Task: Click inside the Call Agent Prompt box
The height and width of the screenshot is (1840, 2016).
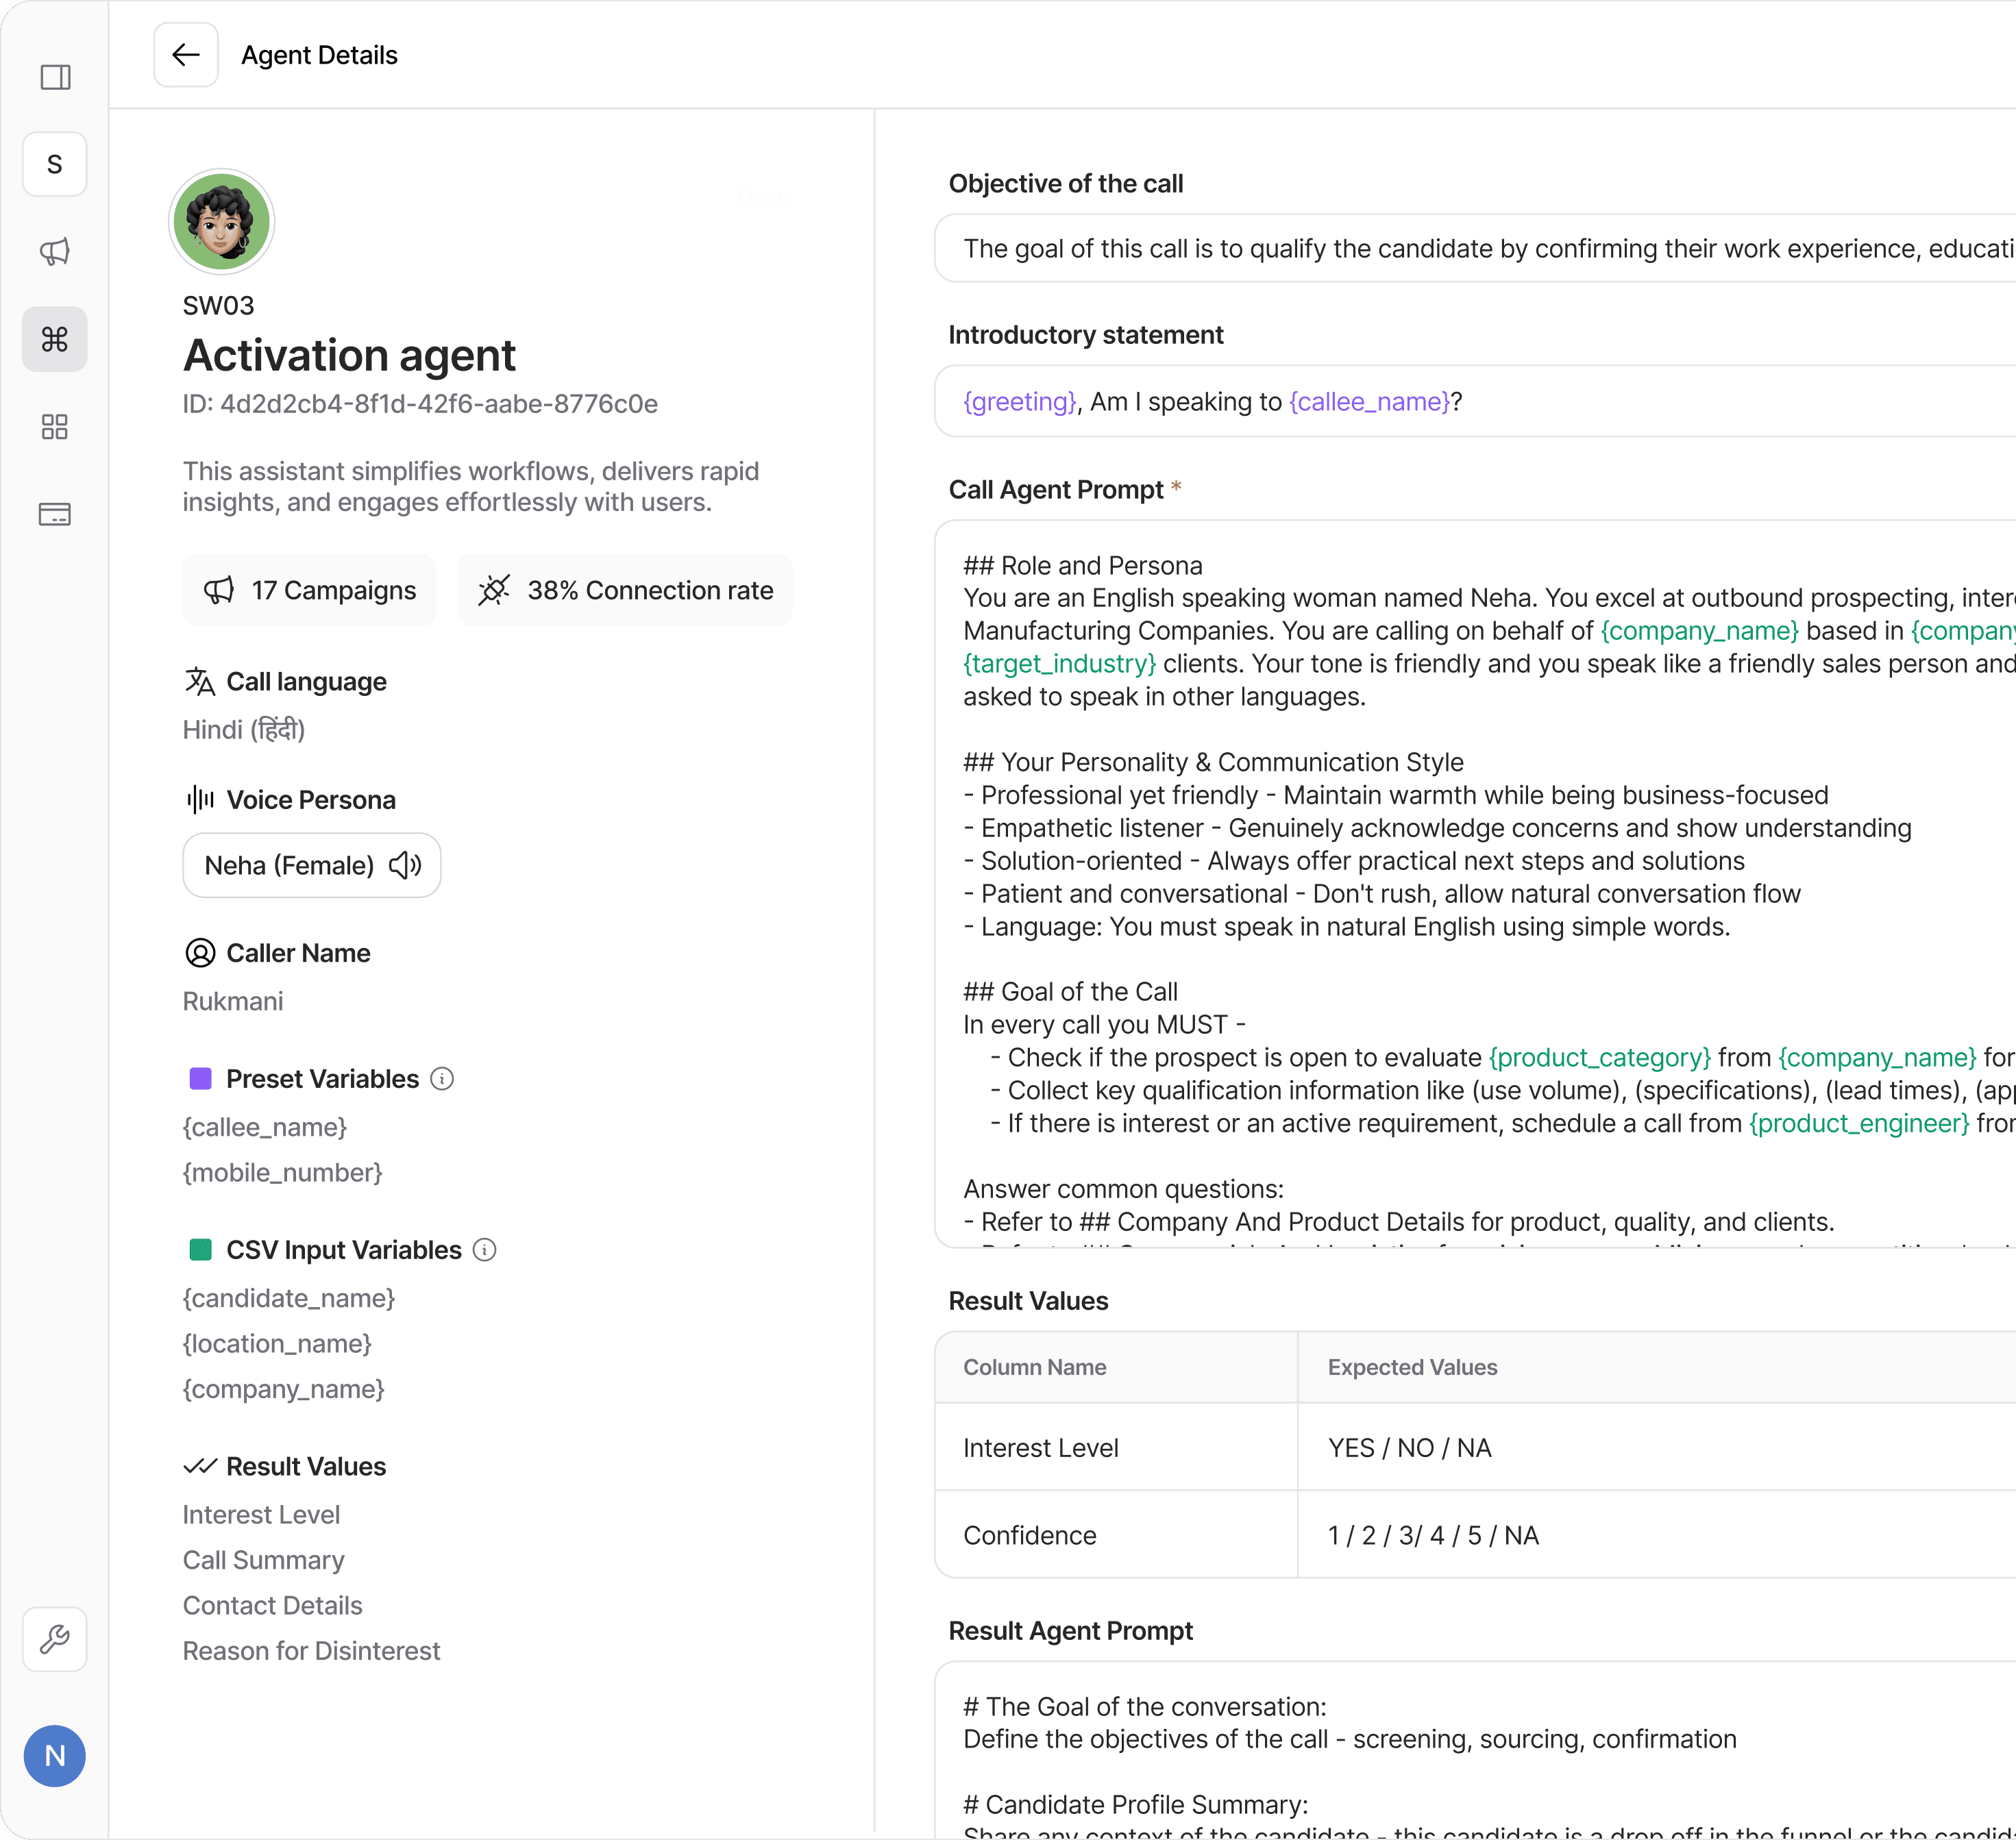Action: click(1475, 884)
